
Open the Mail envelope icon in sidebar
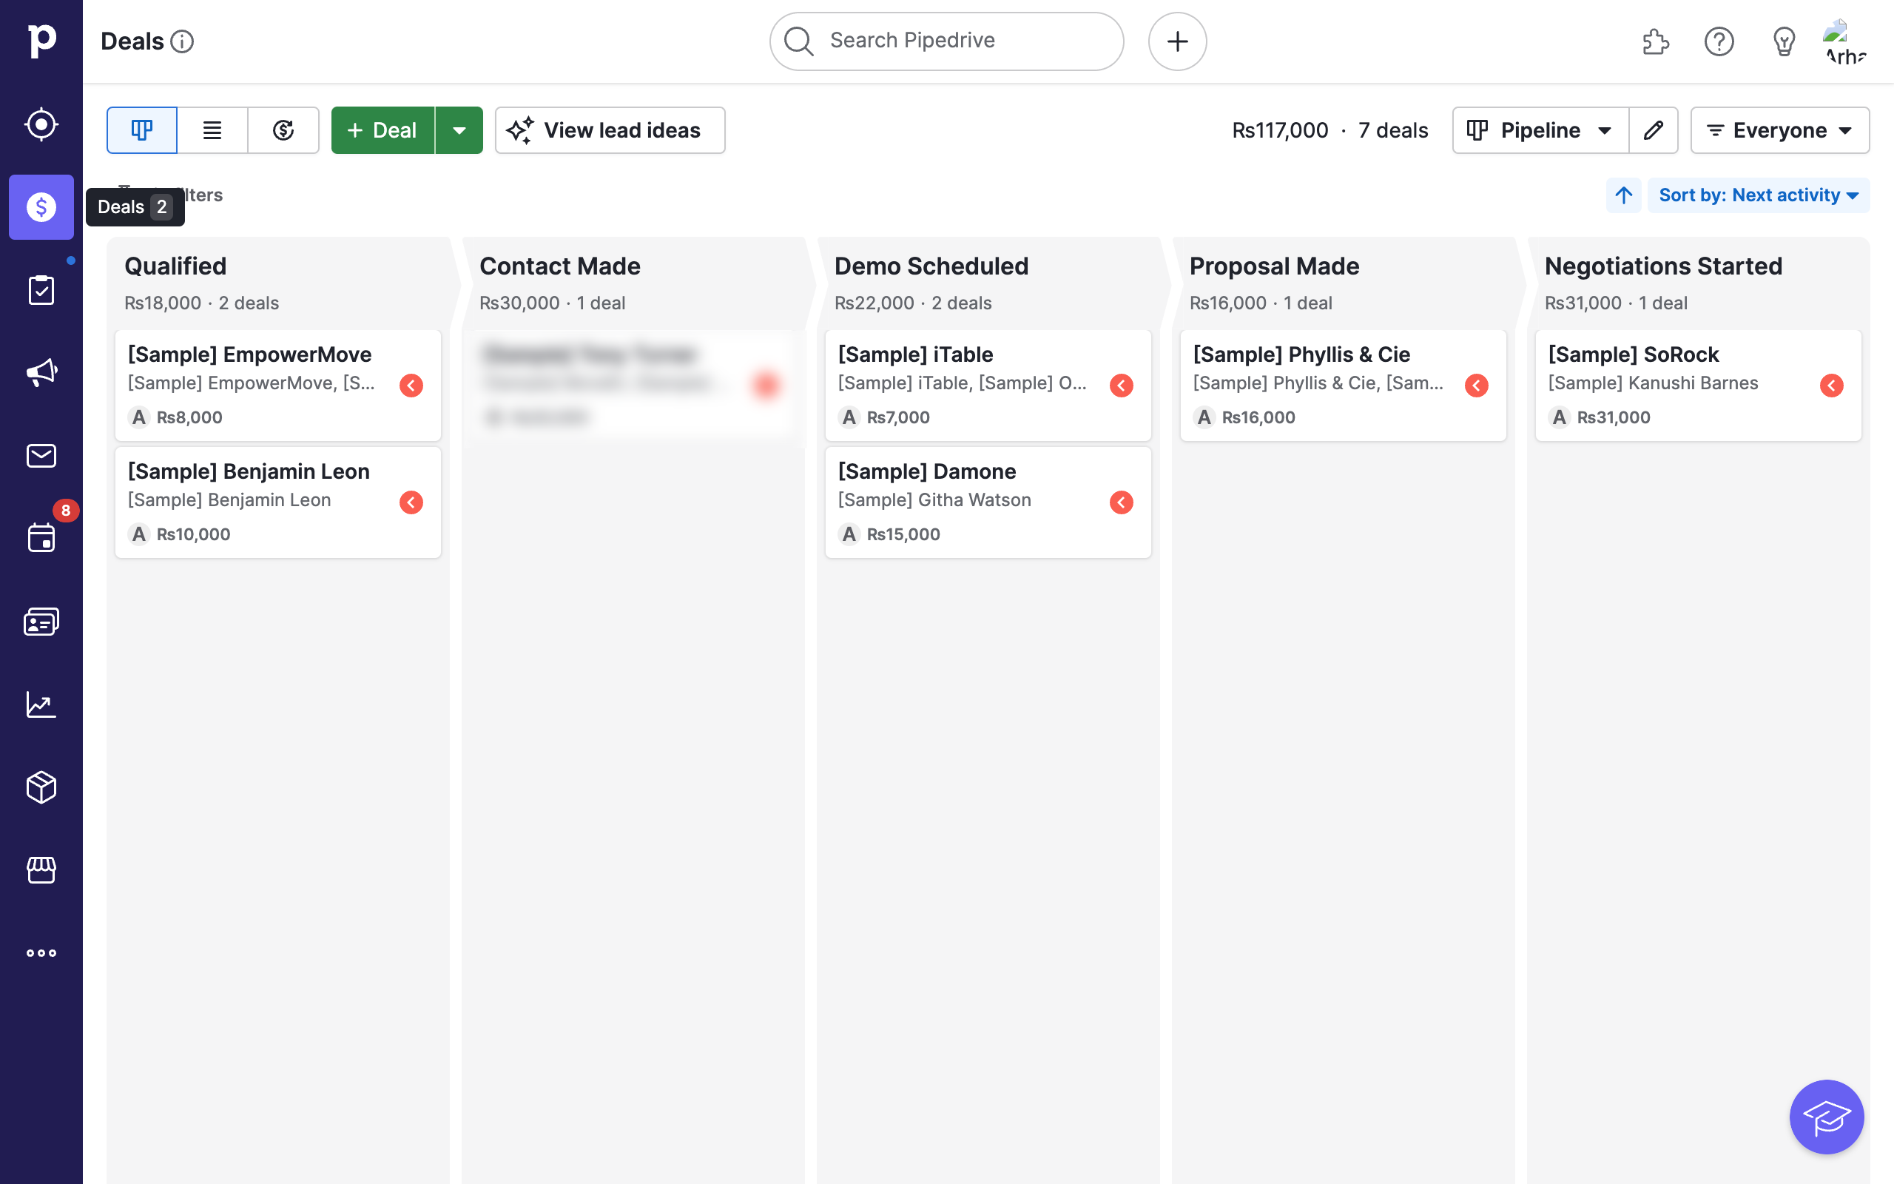point(41,455)
